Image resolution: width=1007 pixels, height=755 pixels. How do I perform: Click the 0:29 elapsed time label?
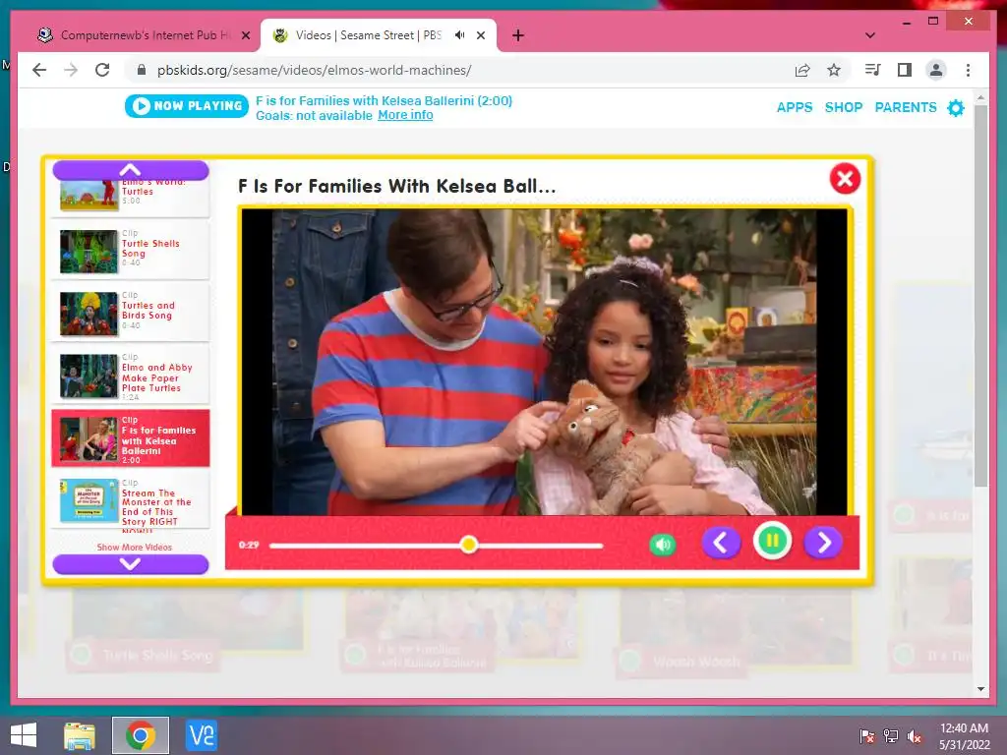click(x=249, y=545)
